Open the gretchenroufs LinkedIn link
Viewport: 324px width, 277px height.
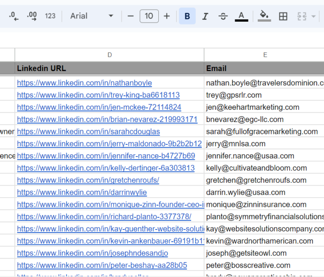coord(88,180)
